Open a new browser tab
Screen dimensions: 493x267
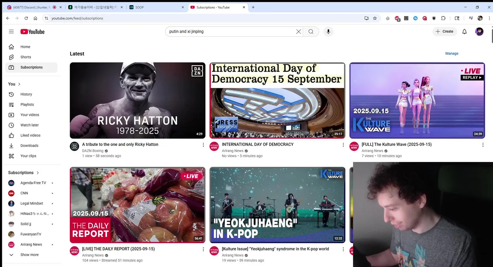[x=253, y=7]
